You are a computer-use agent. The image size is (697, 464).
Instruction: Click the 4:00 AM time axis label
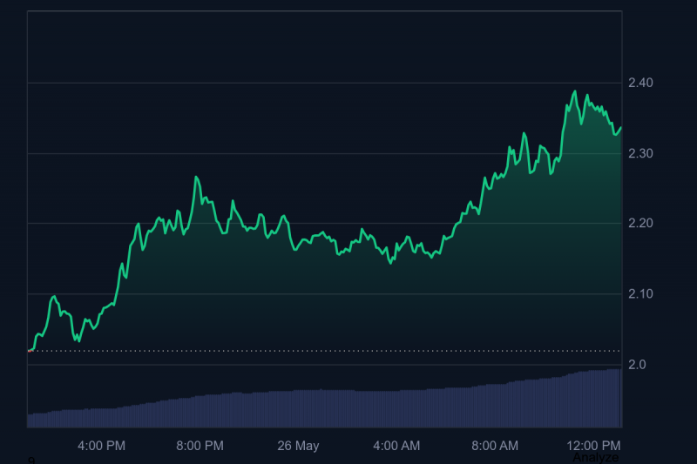click(x=396, y=446)
